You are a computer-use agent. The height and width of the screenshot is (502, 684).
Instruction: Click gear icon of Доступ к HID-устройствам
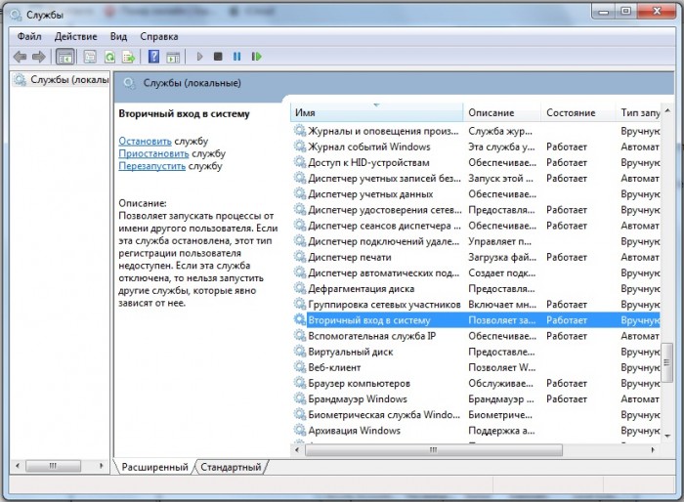[x=300, y=162]
